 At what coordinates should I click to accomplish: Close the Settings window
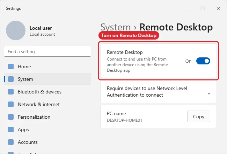pos(219,8)
